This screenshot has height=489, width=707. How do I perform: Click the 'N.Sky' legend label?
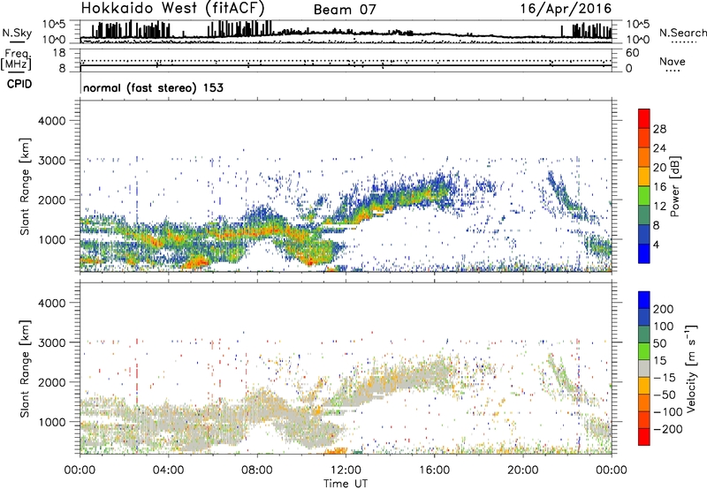(17, 33)
